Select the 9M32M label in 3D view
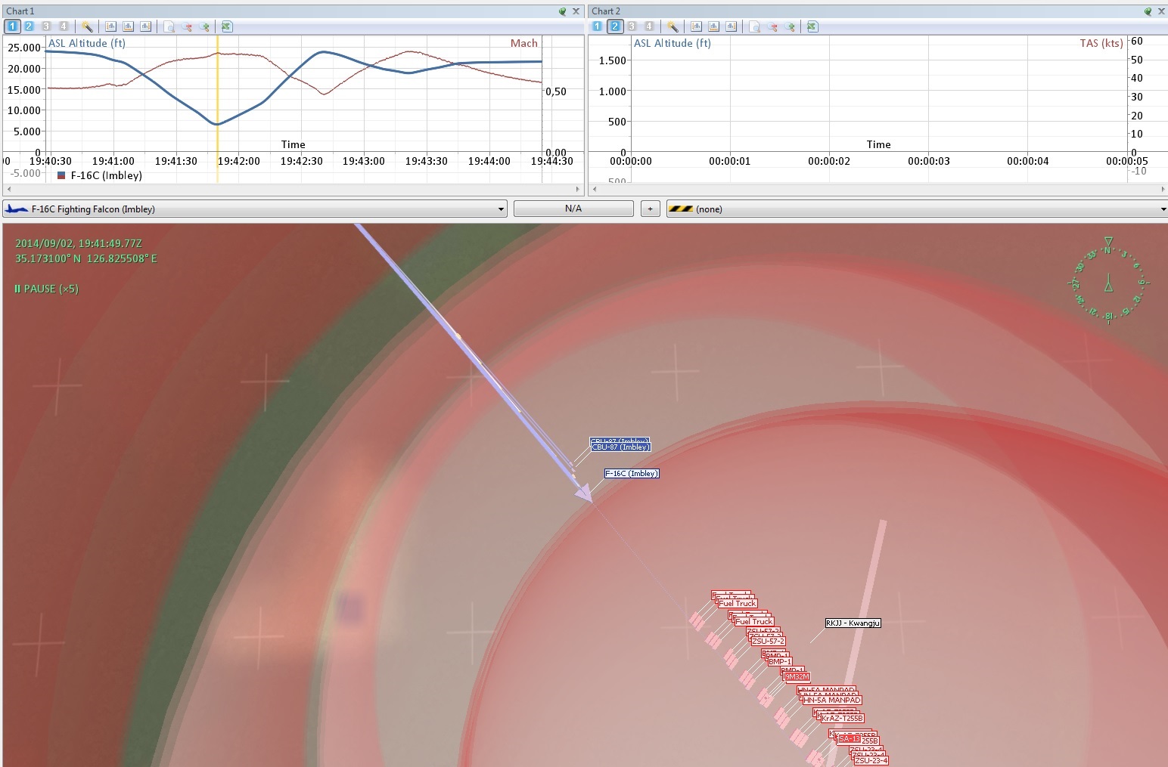Viewport: 1168px width, 767px height. click(797, 677)
